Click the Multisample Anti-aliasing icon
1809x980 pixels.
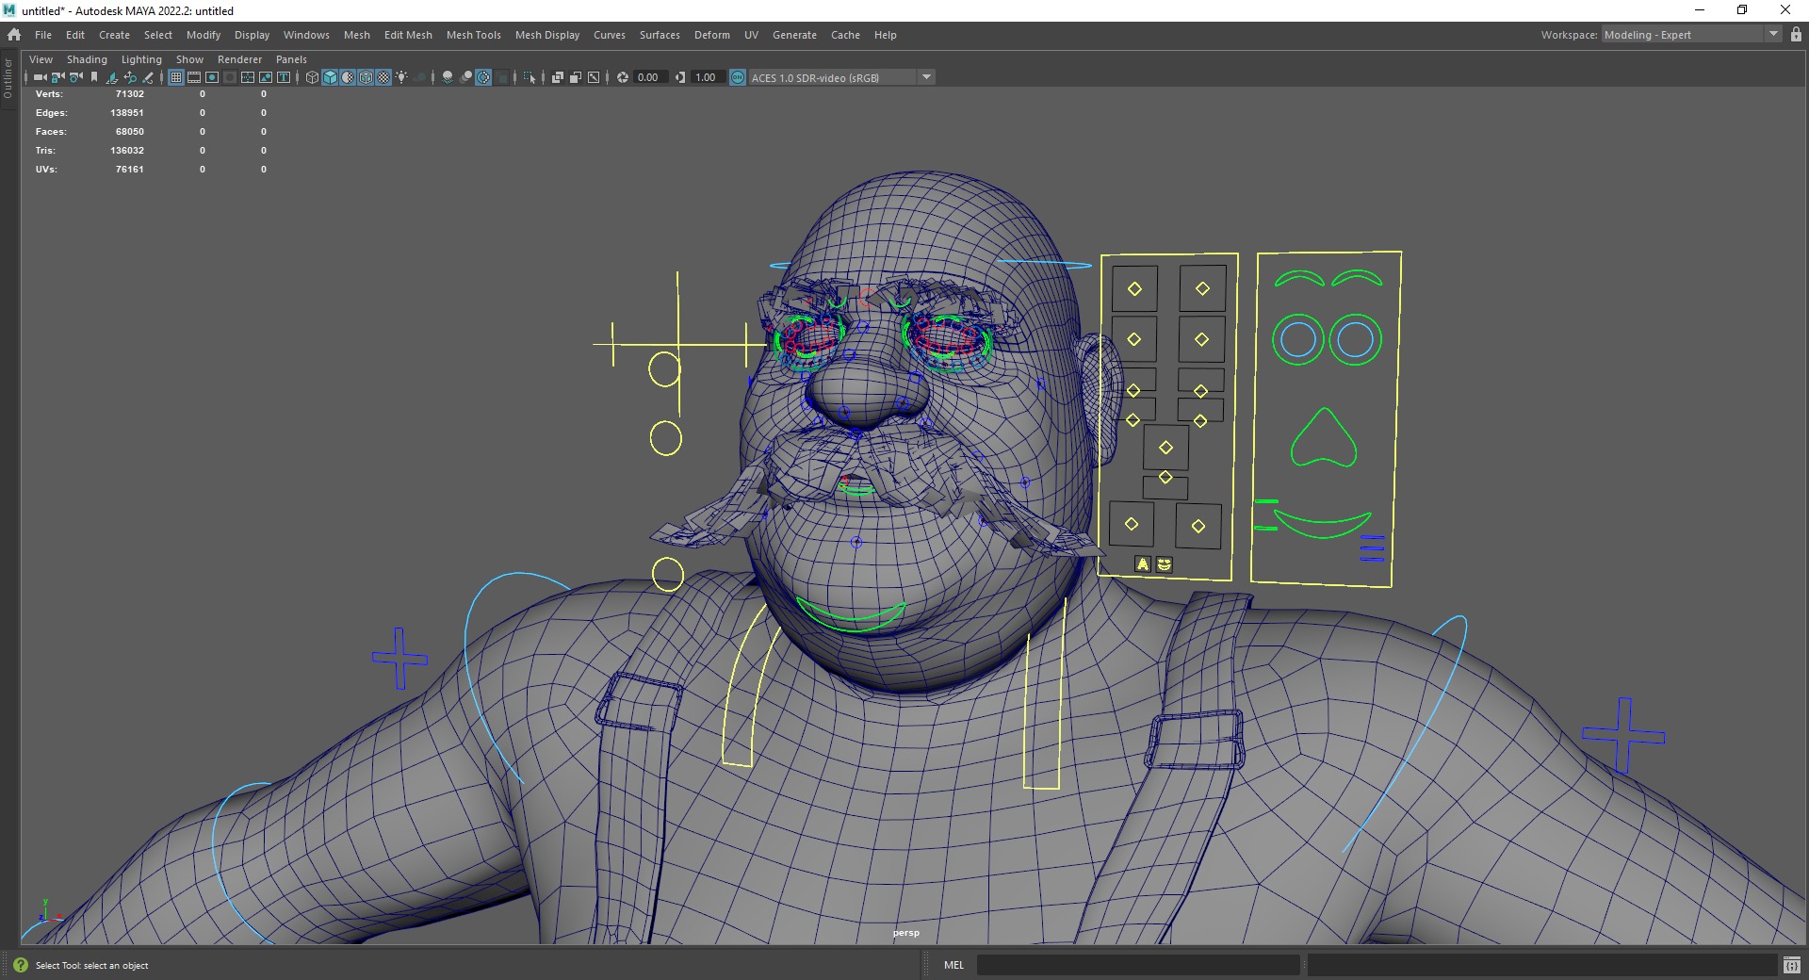(483, 77)
